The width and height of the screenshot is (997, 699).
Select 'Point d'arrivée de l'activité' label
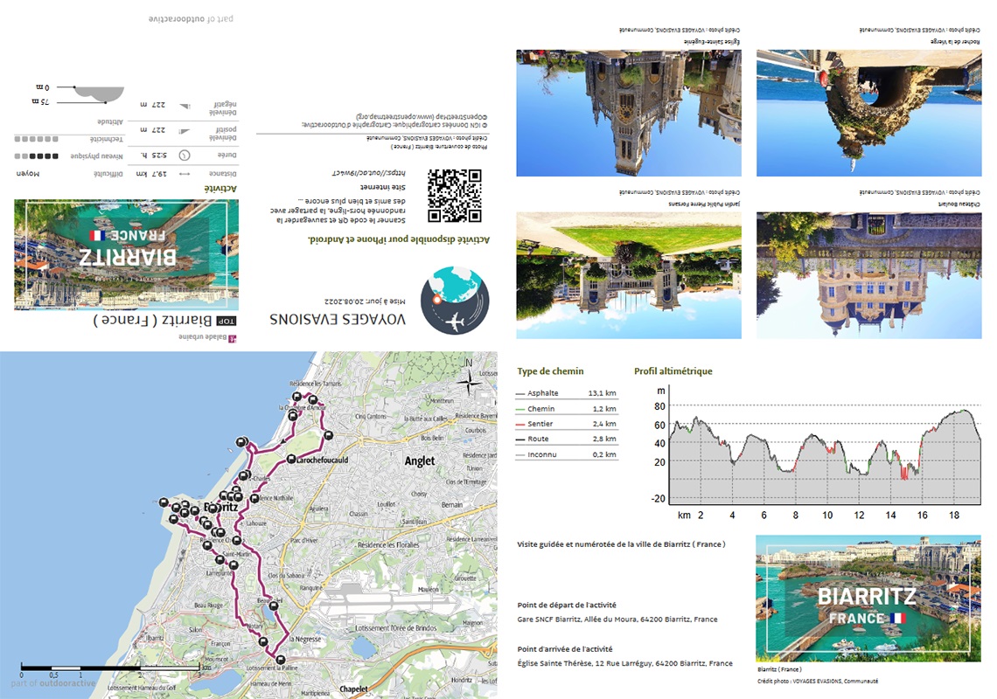click(x=565, y=649)
